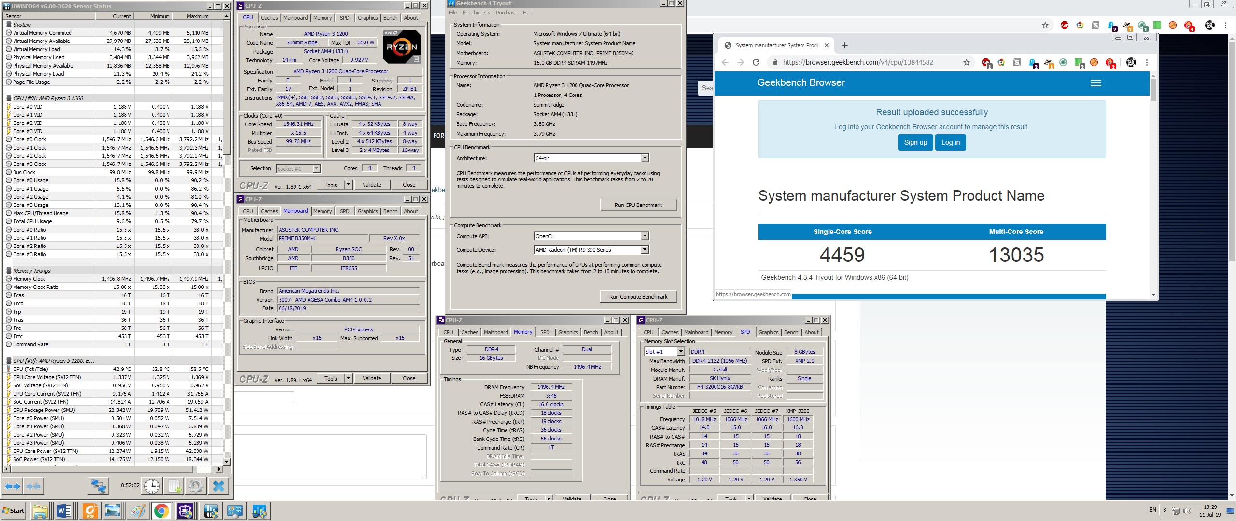Open a new tab in Geekbench Chrome window

coord(844,45)
